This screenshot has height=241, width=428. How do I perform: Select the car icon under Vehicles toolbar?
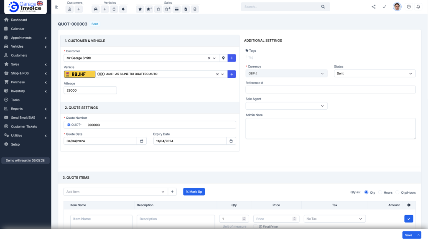click(96, 9)
